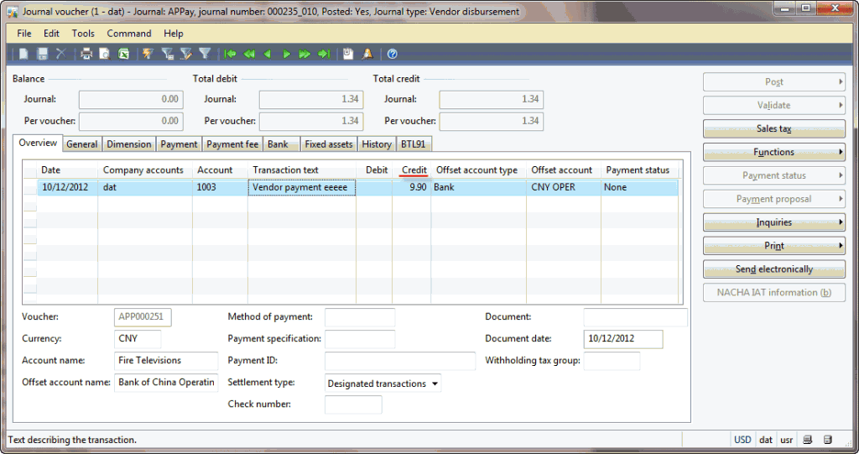Open Help with blue question mark icon

coord(392,54)
